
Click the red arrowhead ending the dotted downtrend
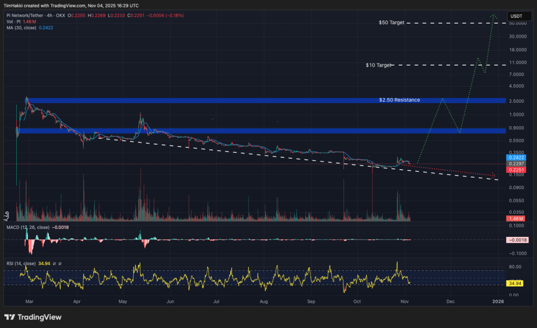coord(493,175)
